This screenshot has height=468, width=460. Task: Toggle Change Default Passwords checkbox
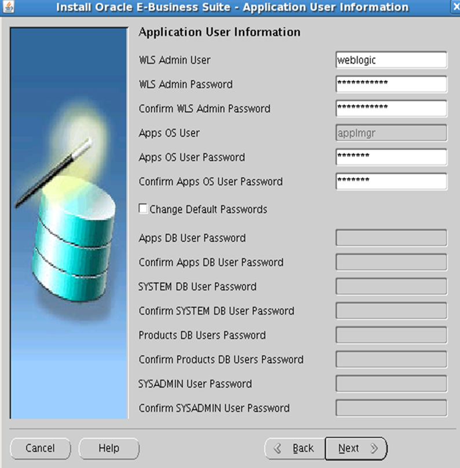143,209
